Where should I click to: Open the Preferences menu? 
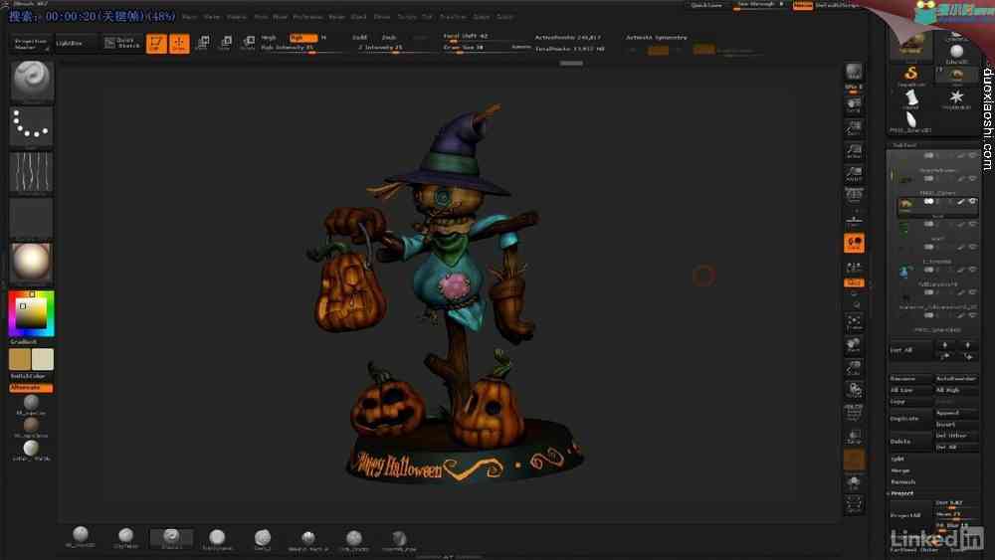tap(307, 17)
